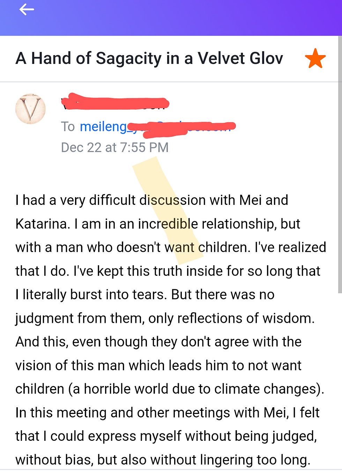
Task: Click the redacted sender name
Action: point(114,103)
